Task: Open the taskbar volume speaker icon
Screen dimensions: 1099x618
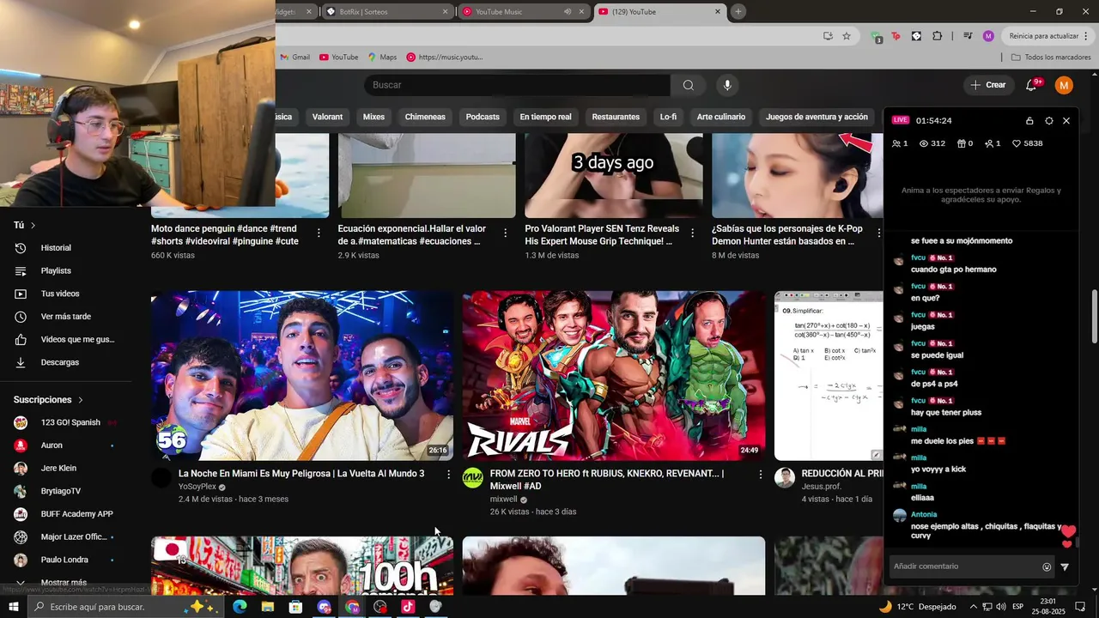Action: coord(1002,607)
